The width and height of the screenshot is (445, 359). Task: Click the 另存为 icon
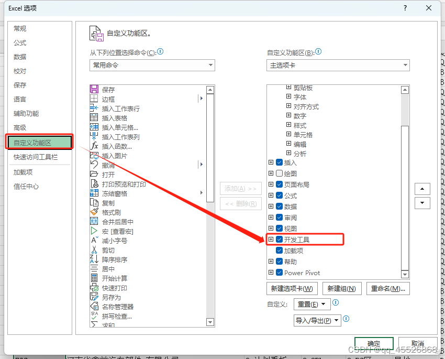coord(94,297)
